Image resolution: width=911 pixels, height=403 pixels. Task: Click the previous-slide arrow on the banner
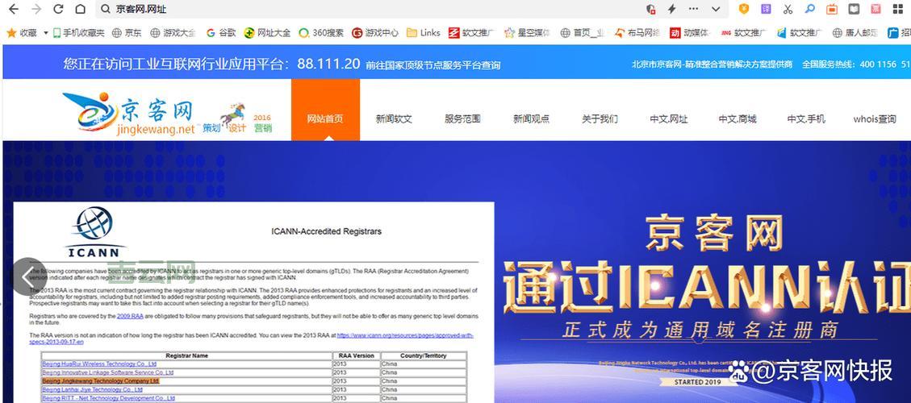(x=28, y=277)
